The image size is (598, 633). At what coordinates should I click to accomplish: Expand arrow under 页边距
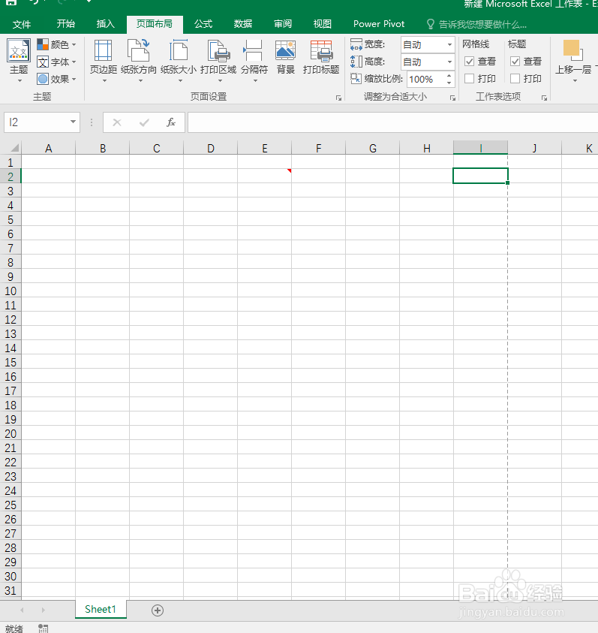(104, 81)
